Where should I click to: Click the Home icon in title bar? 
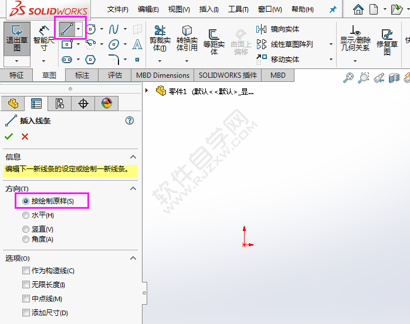[x=358, y=9]
